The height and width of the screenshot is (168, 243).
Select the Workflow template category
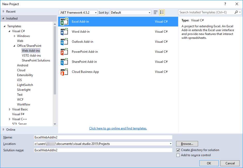pos(23,104)
